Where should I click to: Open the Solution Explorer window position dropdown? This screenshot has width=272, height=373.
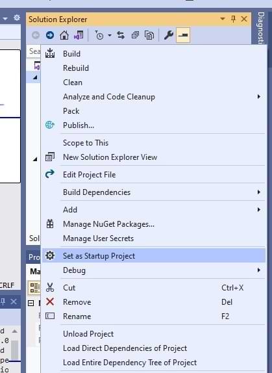click(223, 19)
